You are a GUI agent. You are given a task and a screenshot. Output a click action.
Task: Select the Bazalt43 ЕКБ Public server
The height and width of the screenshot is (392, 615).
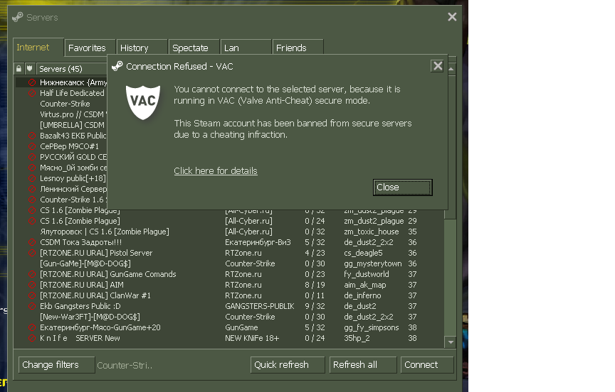pyautogui.click(x=62, y=136)
